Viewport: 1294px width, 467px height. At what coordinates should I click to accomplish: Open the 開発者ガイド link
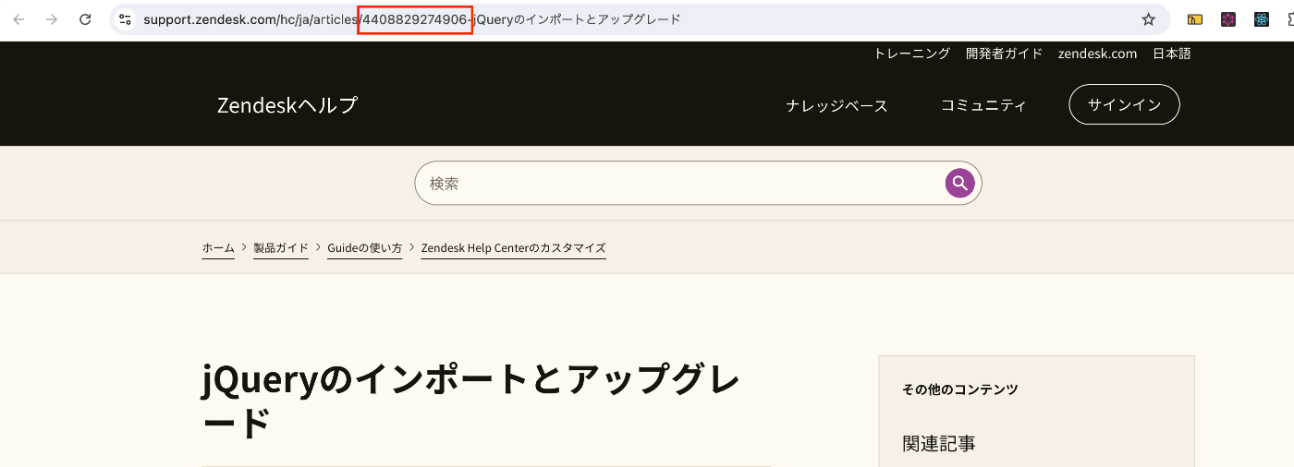pyautogui.click(x=1004, y=54)
